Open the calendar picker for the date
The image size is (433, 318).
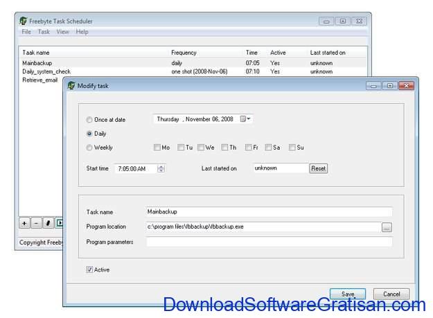[245, 119]
